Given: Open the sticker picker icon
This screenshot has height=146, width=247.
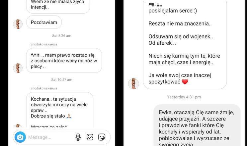Looking at the screenshot, I should [102, 137].
